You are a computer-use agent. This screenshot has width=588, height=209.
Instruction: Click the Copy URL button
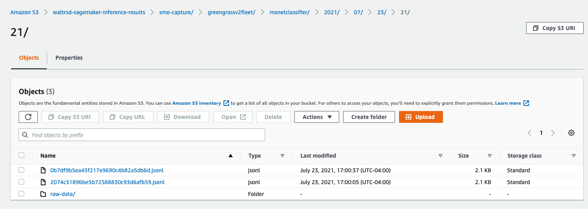pyautogui.click(x=128, y=117)
